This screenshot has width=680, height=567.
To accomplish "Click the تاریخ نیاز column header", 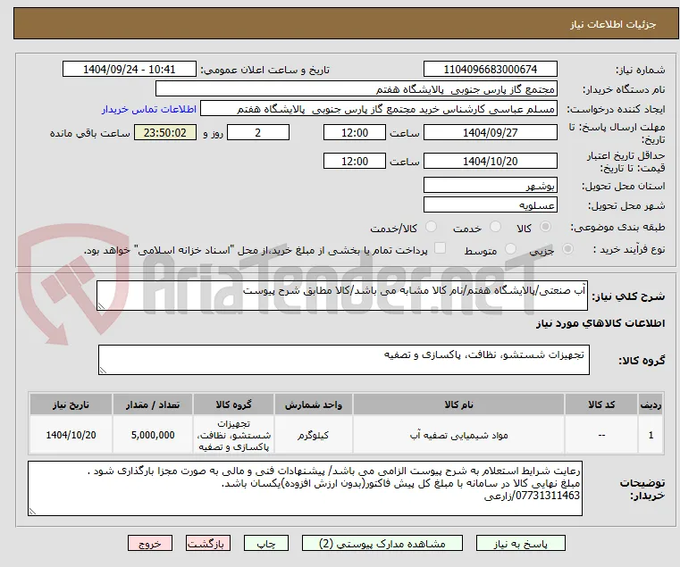I will (71, 404).
